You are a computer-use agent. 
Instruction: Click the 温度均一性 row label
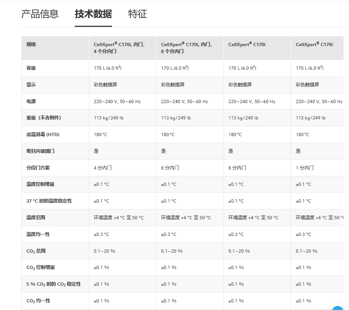click(x=38, y=234)
